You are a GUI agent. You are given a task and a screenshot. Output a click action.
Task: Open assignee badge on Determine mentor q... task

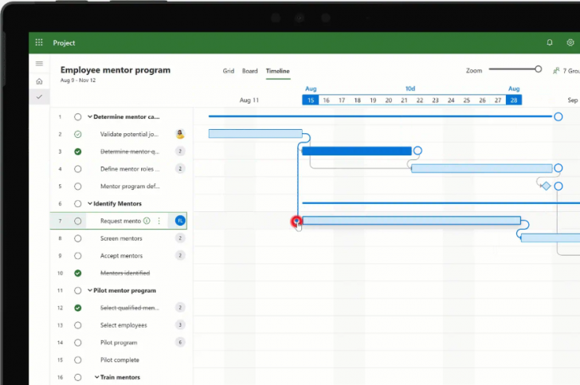point(180,151)
